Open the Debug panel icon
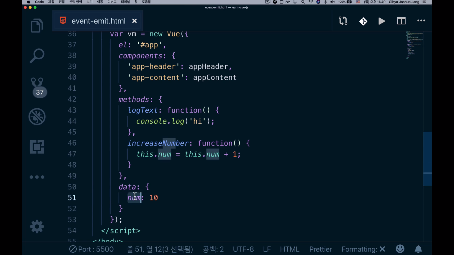 coord(37,117)
